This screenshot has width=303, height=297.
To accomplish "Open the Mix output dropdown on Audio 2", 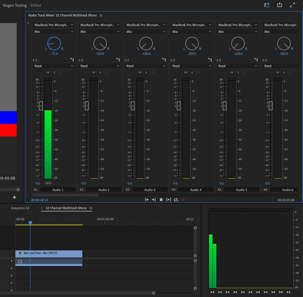I will tap(100, 32).
